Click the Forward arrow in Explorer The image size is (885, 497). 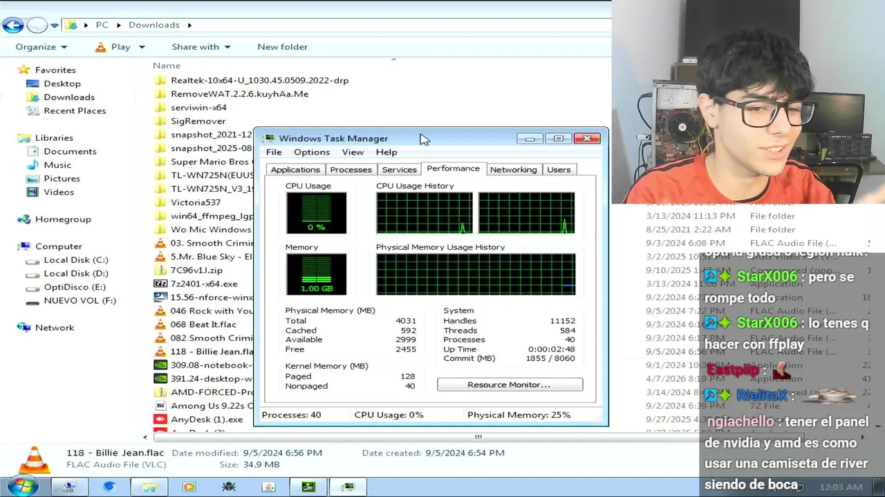(37, 25)
